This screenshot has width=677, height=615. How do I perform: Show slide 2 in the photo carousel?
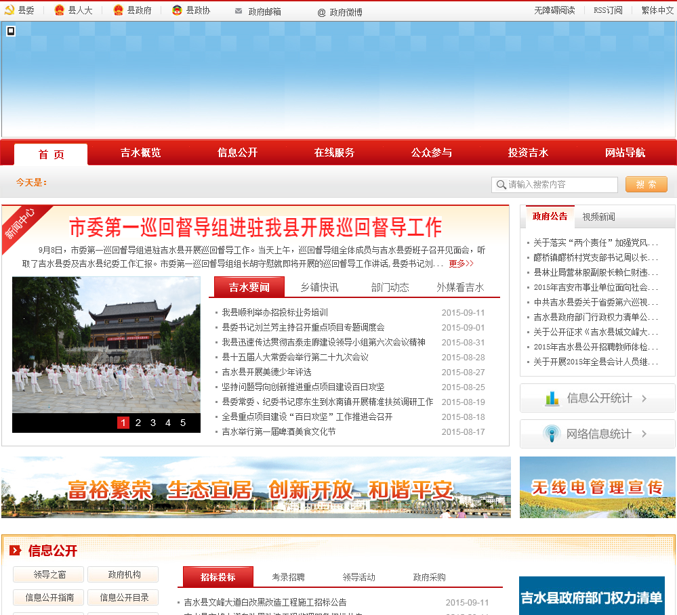(x=138, y=423)
